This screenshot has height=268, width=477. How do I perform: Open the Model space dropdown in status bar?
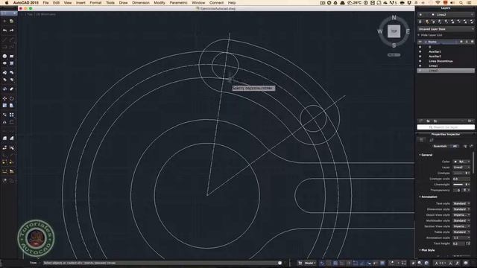coord(310,263)
